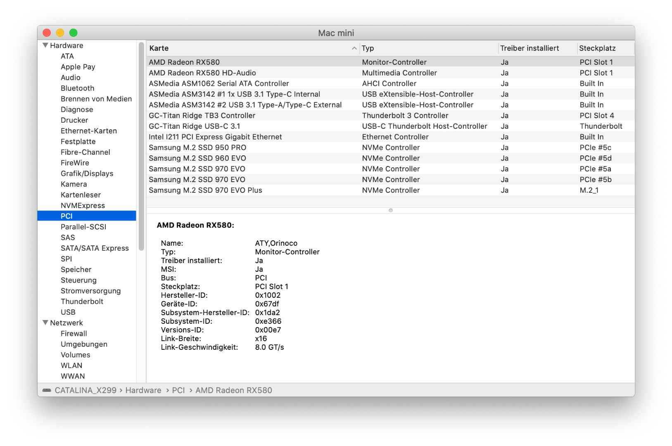Select ASMedia ASM1062 Serial ATA Controller row
This screenshot has width=672, height=446.
point(390,83)
